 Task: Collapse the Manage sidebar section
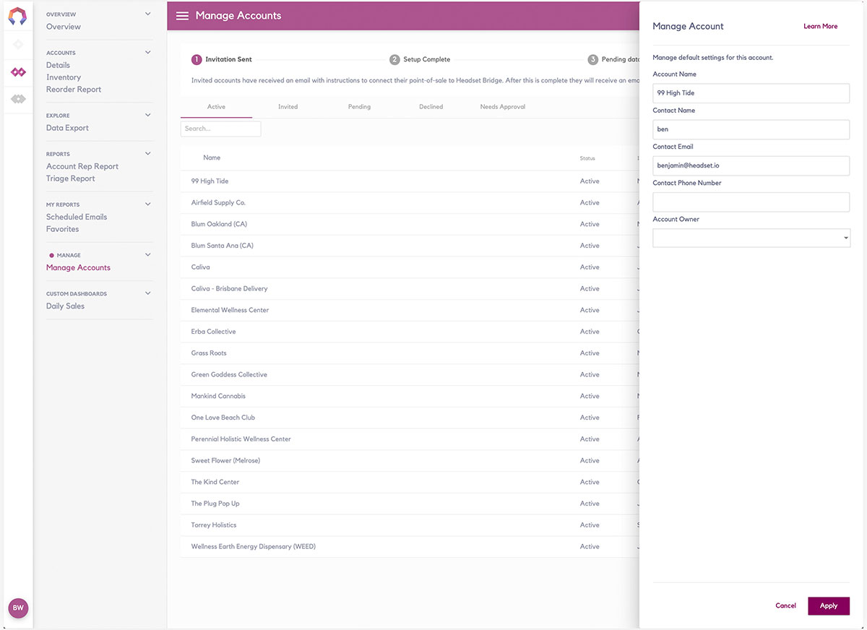coord(148,254)
